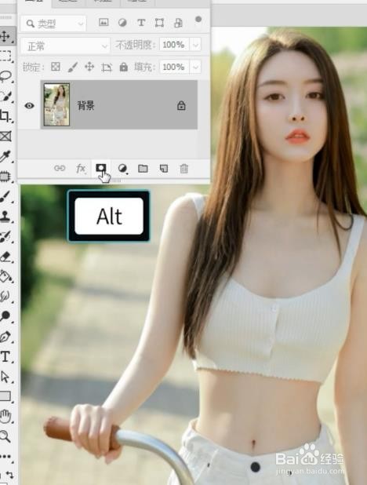Select the Paint Bucket tool
Viewport: 367px width, 485px height.
click(5, 276)
